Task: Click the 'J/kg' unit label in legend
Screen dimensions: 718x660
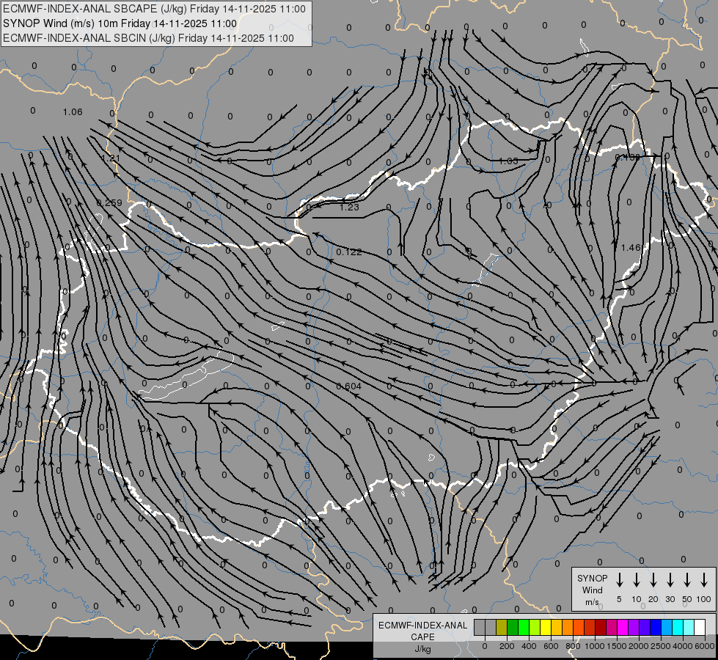Action: 422,649
